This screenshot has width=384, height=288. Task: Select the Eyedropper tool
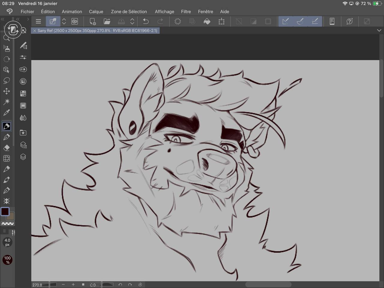click(6, 113)
